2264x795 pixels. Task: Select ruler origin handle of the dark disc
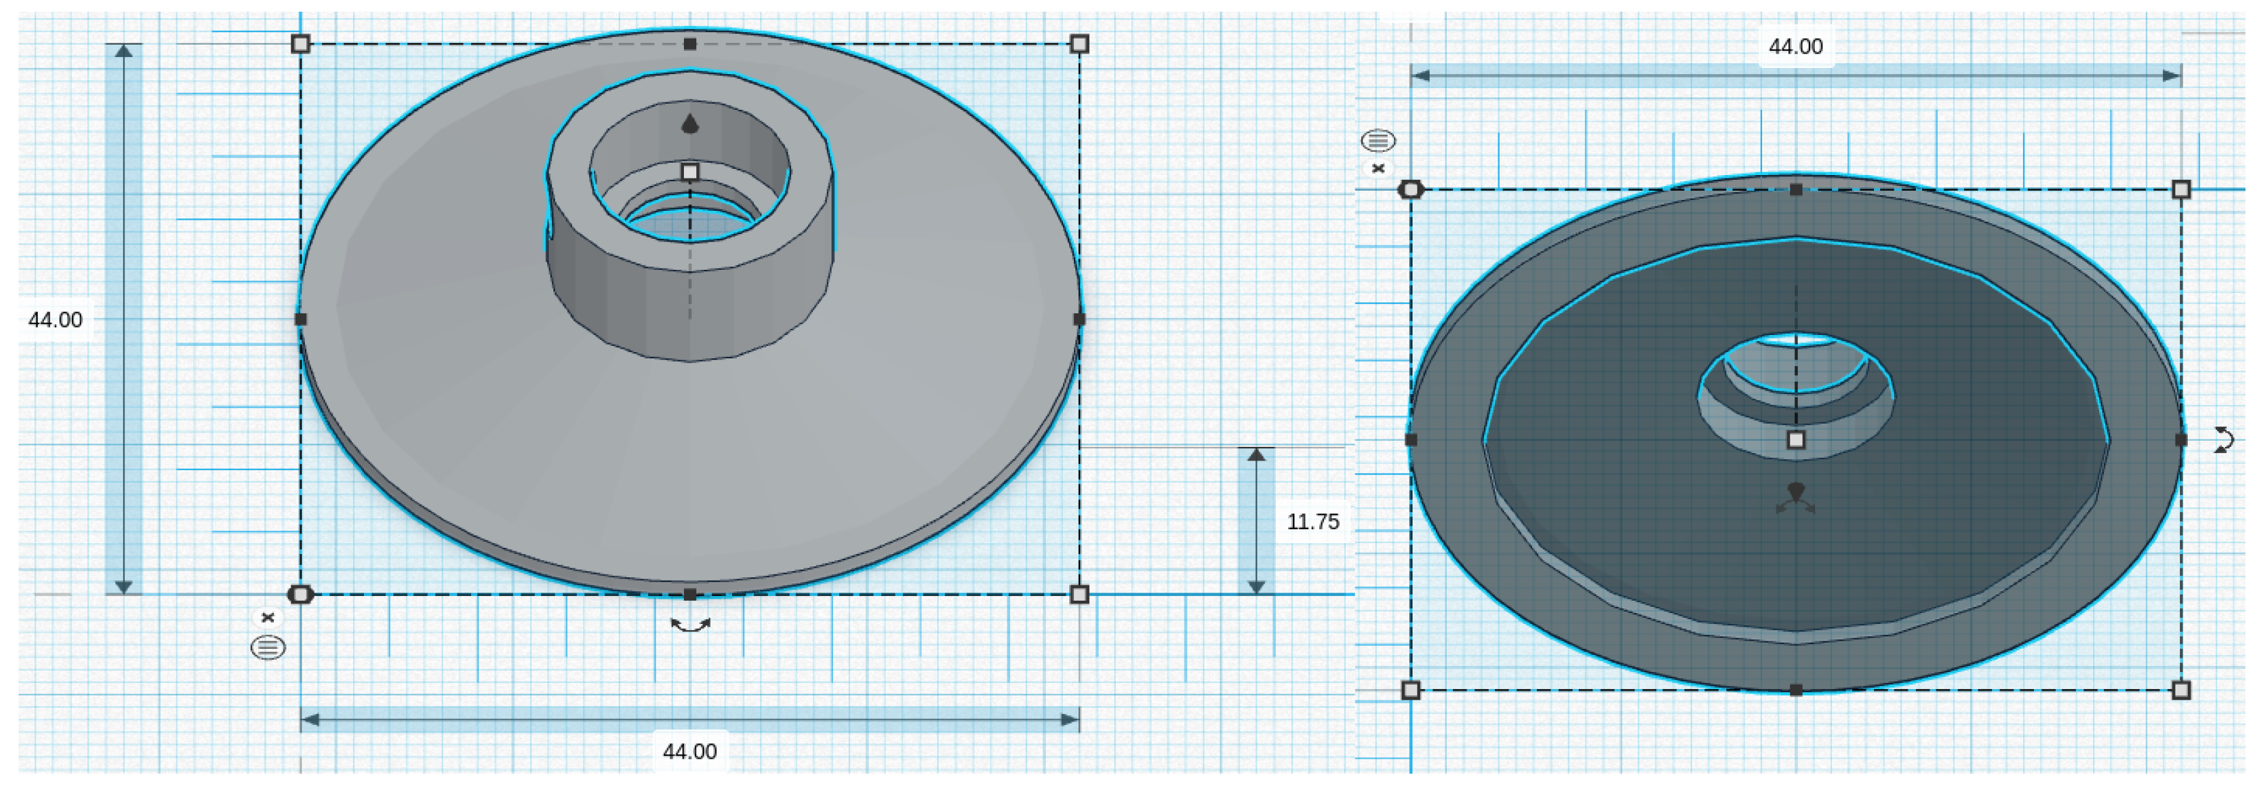click(1410, 189)
